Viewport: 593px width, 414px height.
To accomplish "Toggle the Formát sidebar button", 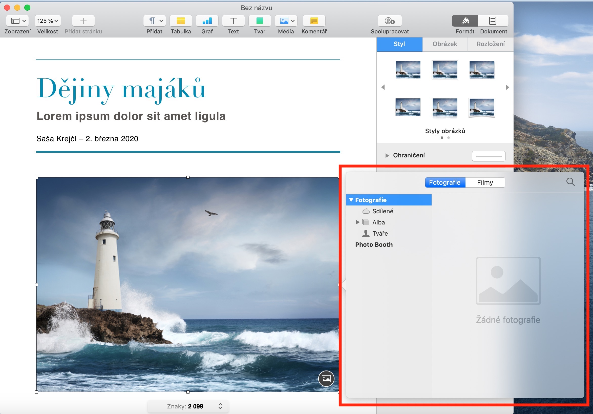I will (465, 21).
